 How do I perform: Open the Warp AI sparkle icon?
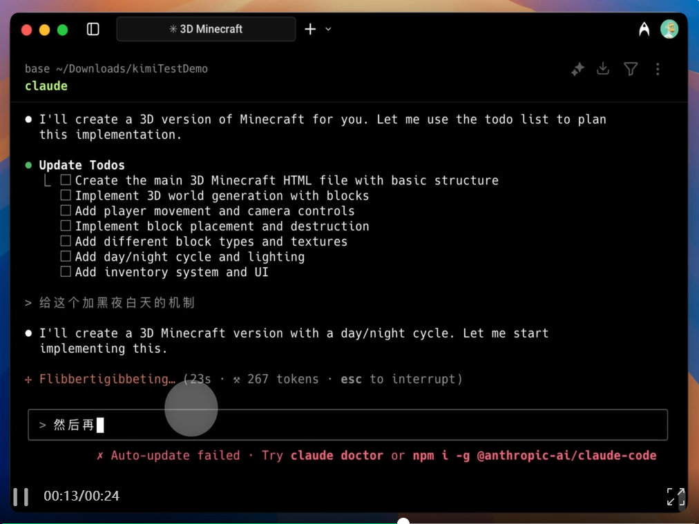click(x=577, y=69)
